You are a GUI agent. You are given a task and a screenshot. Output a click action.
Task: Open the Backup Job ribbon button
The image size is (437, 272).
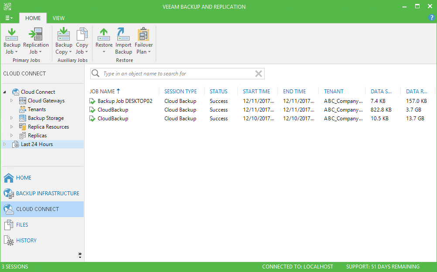pos(12,41)
